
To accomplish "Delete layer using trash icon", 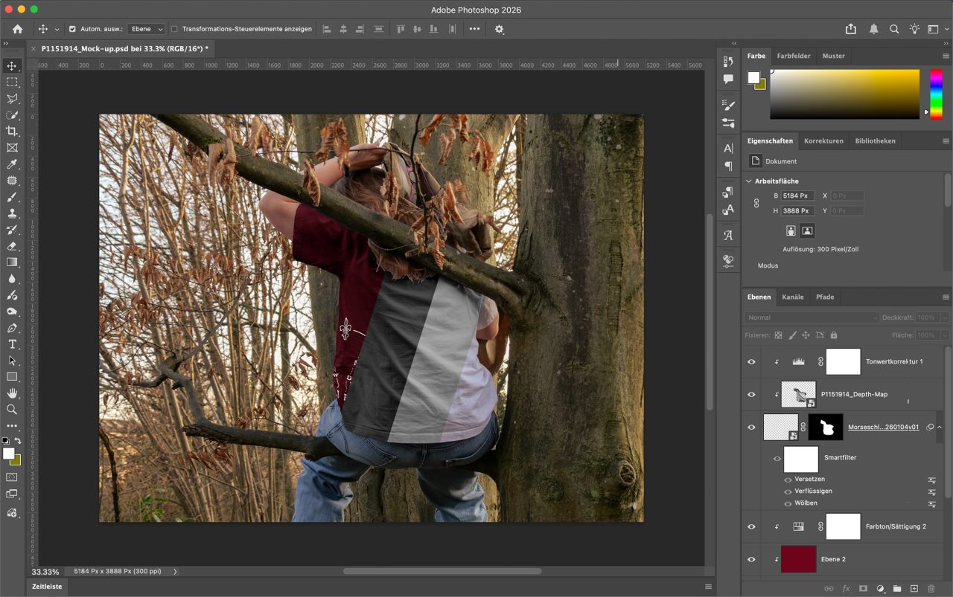I will [931, 588].
